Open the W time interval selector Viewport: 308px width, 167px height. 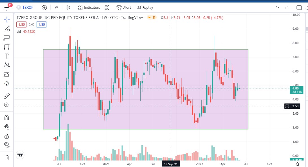tap(56, 7)
